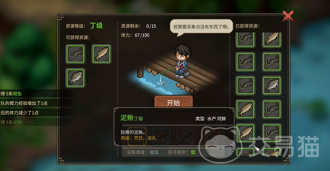Click the cut-off yellow carp topping 已获得资源
Viewport: 330px width, 171px height.
[272, 39]
